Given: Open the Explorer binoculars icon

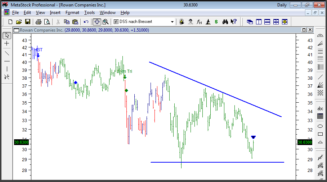Looking at the screenshot, I should pyautogui.click(x=225, y=22).
